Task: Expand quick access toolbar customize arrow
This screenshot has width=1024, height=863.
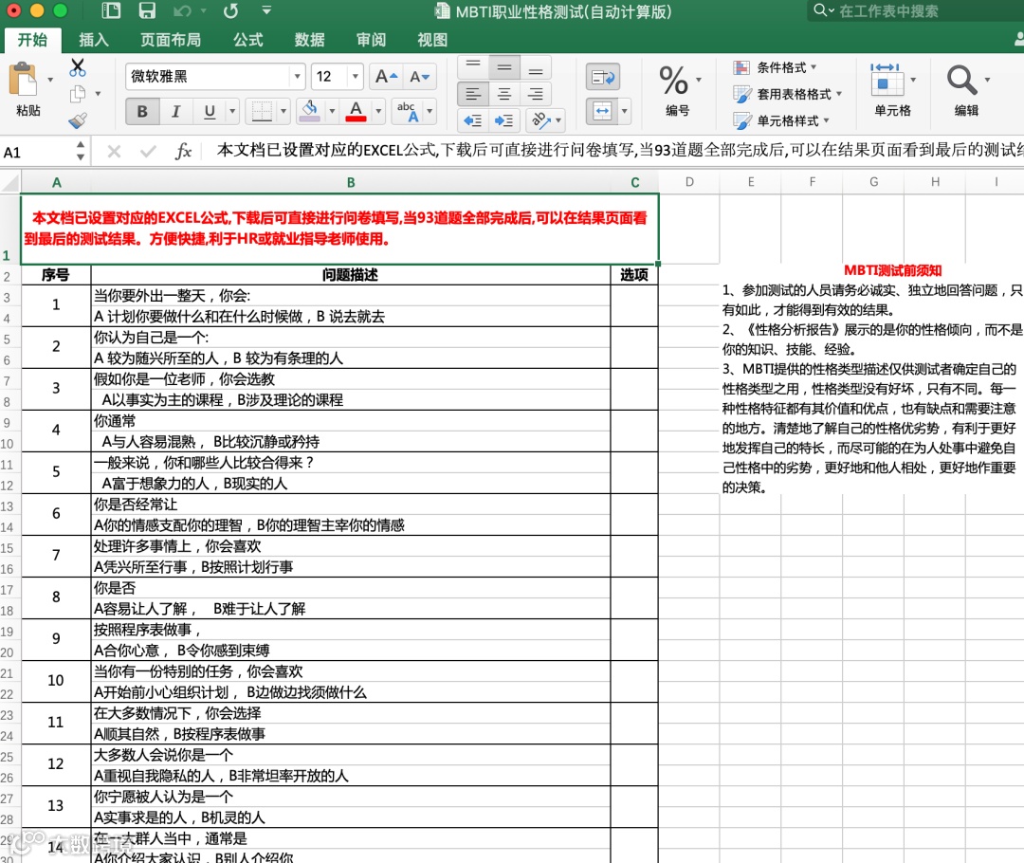Action: pos(265,10)
